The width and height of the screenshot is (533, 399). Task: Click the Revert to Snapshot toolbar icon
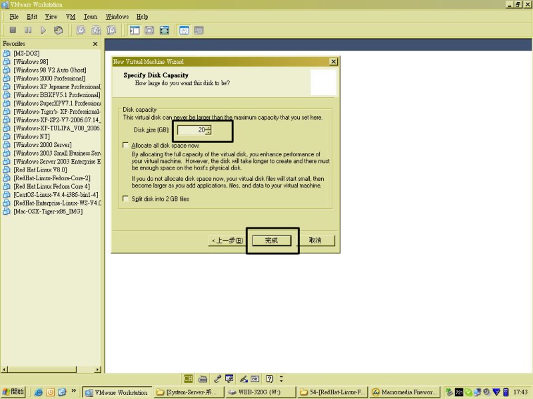[x=96, y=30]
